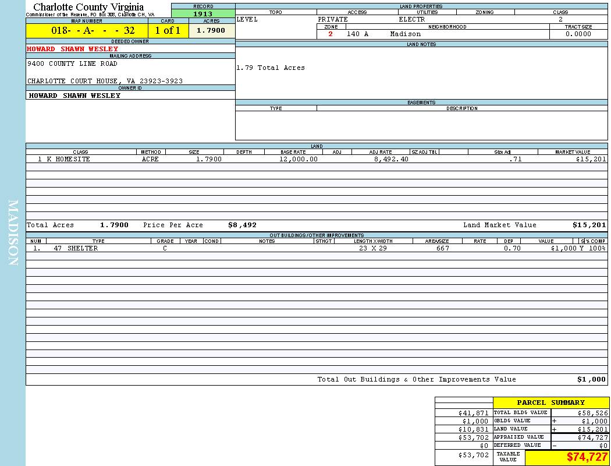Click the yellow PARCEL SUMMARY header

(x=550, y=403)
